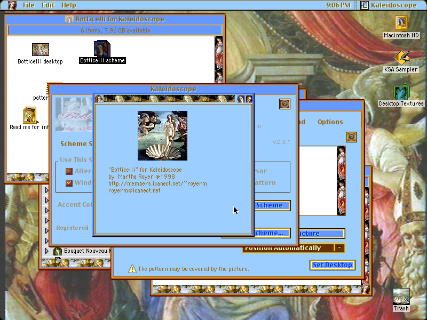
Task: Click the Birth of Venus picture in the about dialog
Action: pyautogui.click(x=162, y=135)
